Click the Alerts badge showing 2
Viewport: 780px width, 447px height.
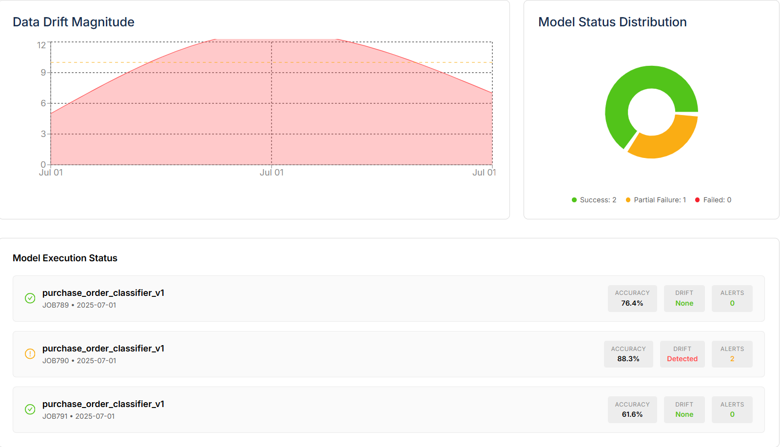tap(732, 354)
